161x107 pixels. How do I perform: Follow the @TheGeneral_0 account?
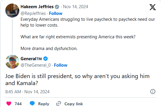click(x=61, y=65)
